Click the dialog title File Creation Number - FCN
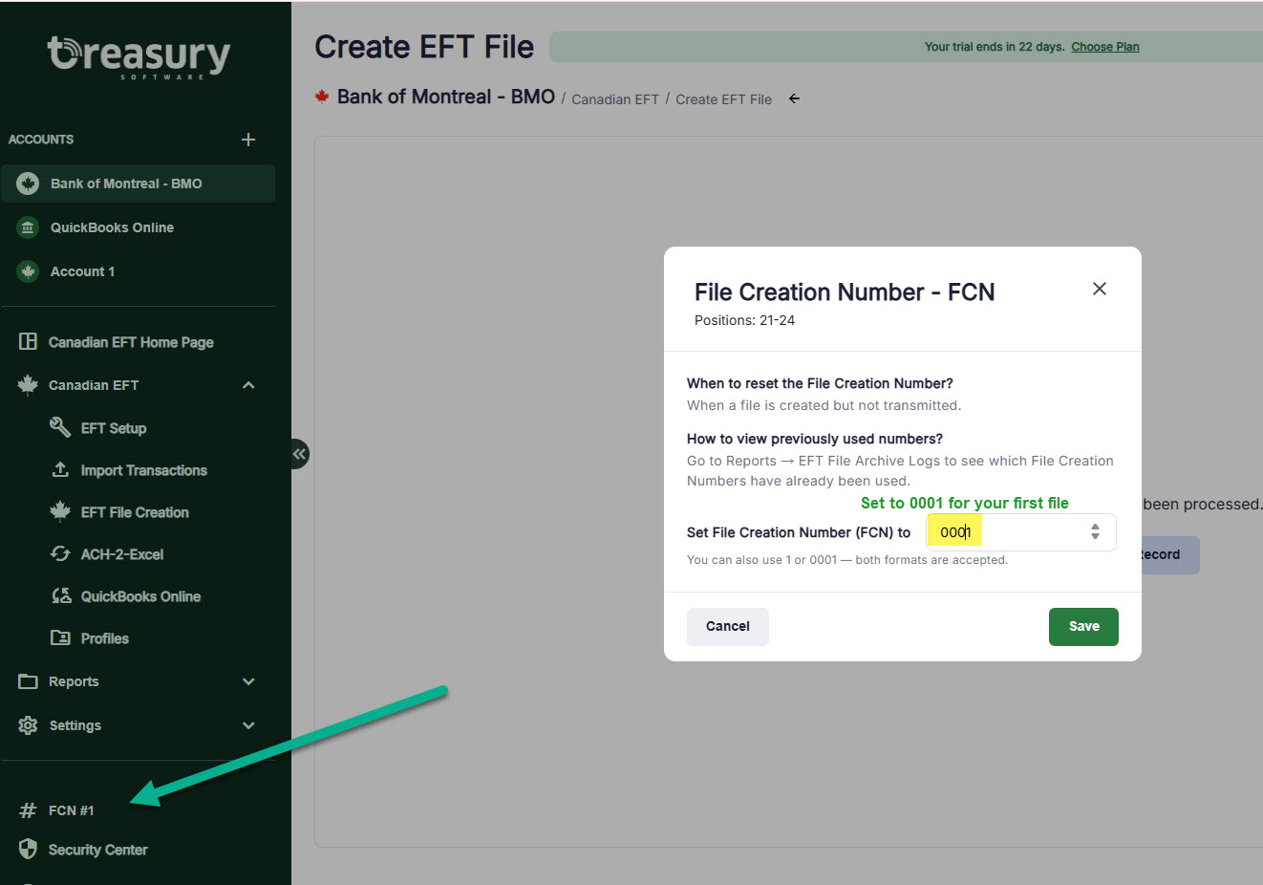This screenshot has height=885, width=1263. point(845,292)
